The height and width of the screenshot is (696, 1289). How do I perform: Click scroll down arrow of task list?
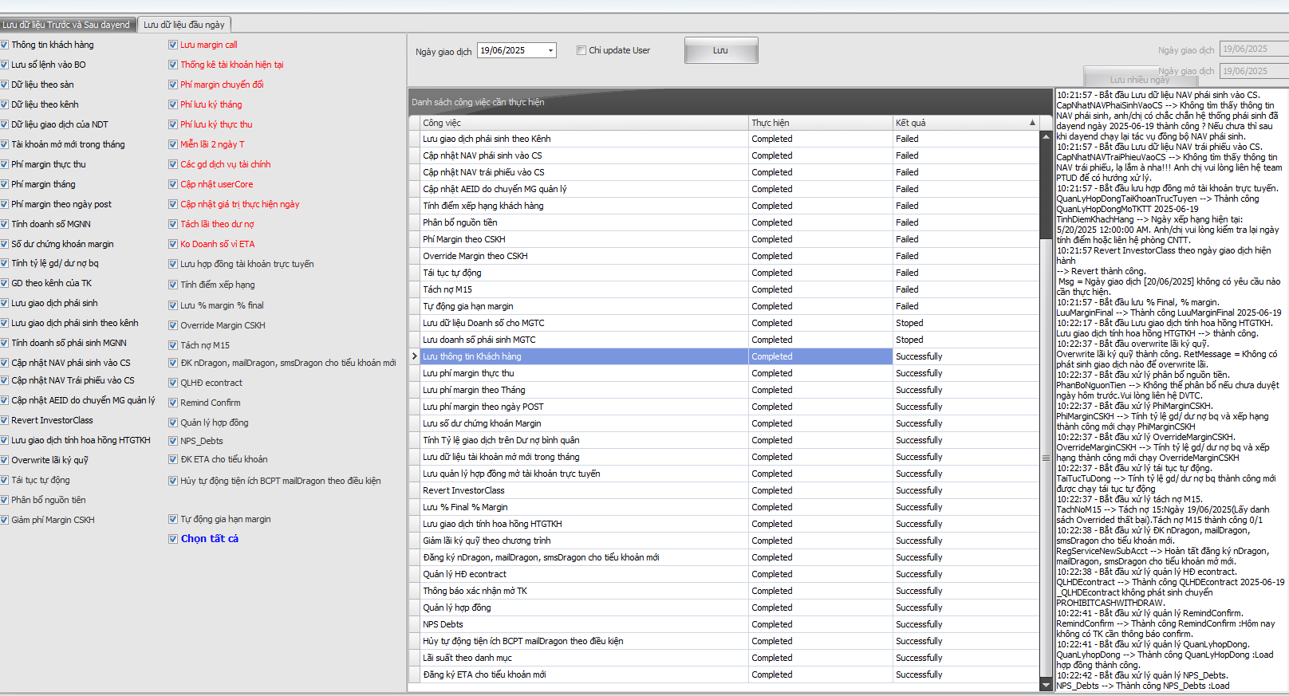[x=1046, y=685]
